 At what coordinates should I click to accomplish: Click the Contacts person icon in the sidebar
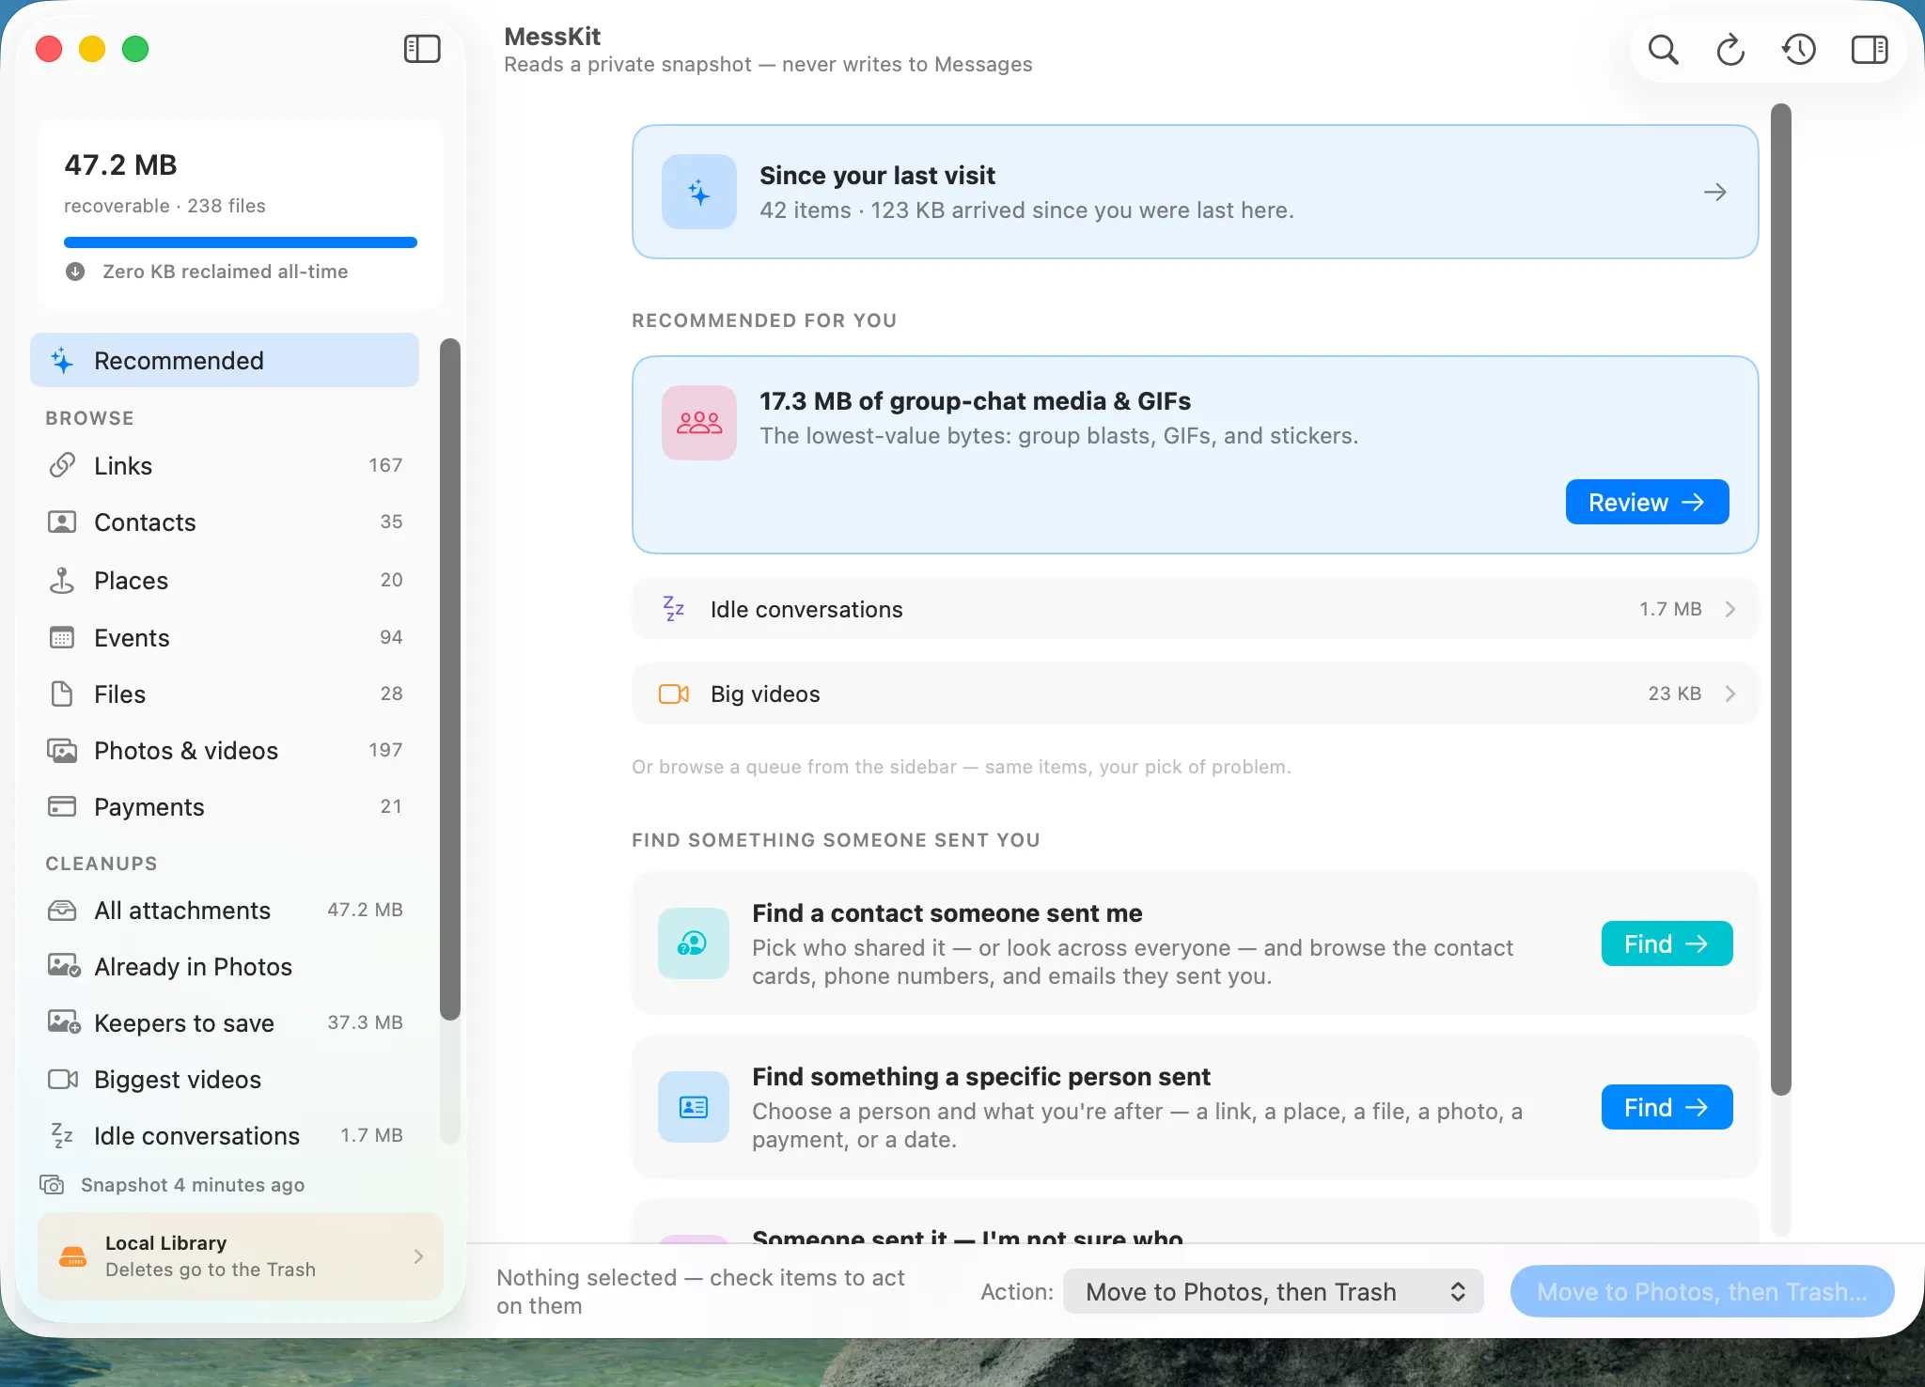pos(62,522)
